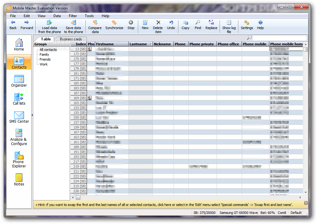This screenshot has height=224, width=317.
Task: Show the log file
Action: point(229,27)
